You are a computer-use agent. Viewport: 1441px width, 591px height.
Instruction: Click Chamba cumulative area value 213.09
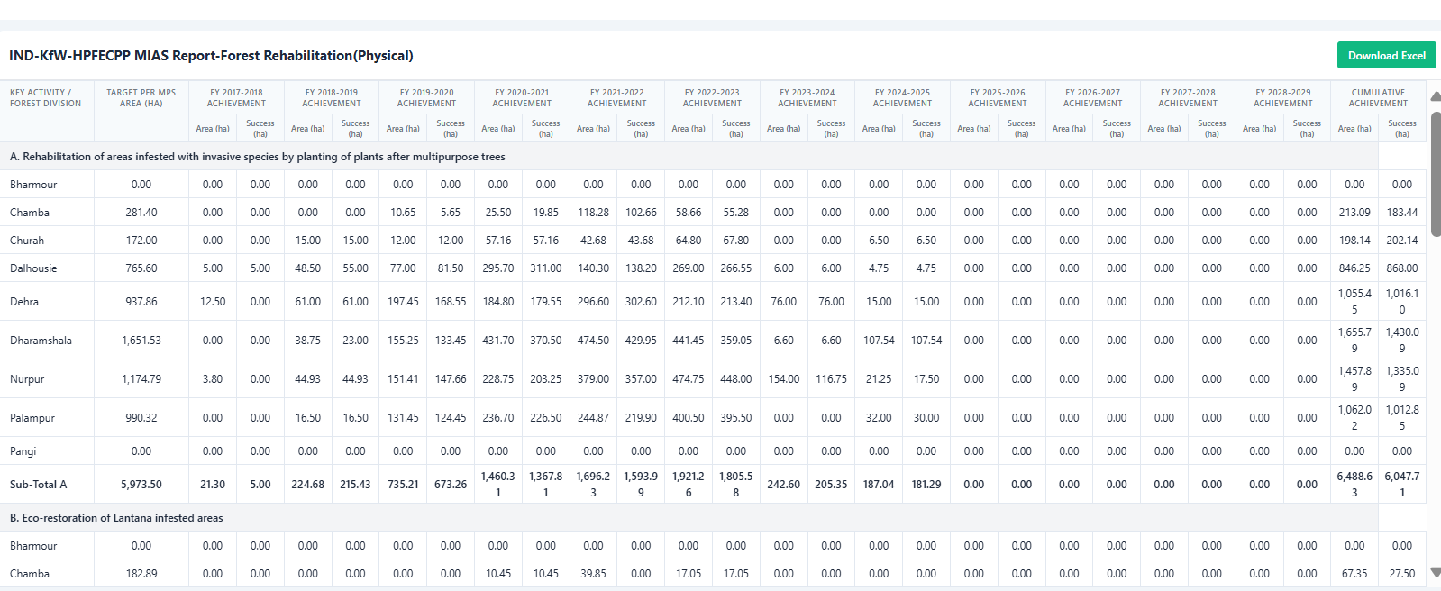[1354, 213]
